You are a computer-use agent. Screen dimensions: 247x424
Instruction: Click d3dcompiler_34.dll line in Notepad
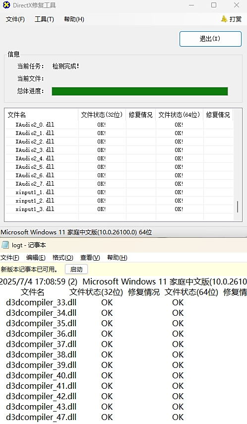(41, 313)
